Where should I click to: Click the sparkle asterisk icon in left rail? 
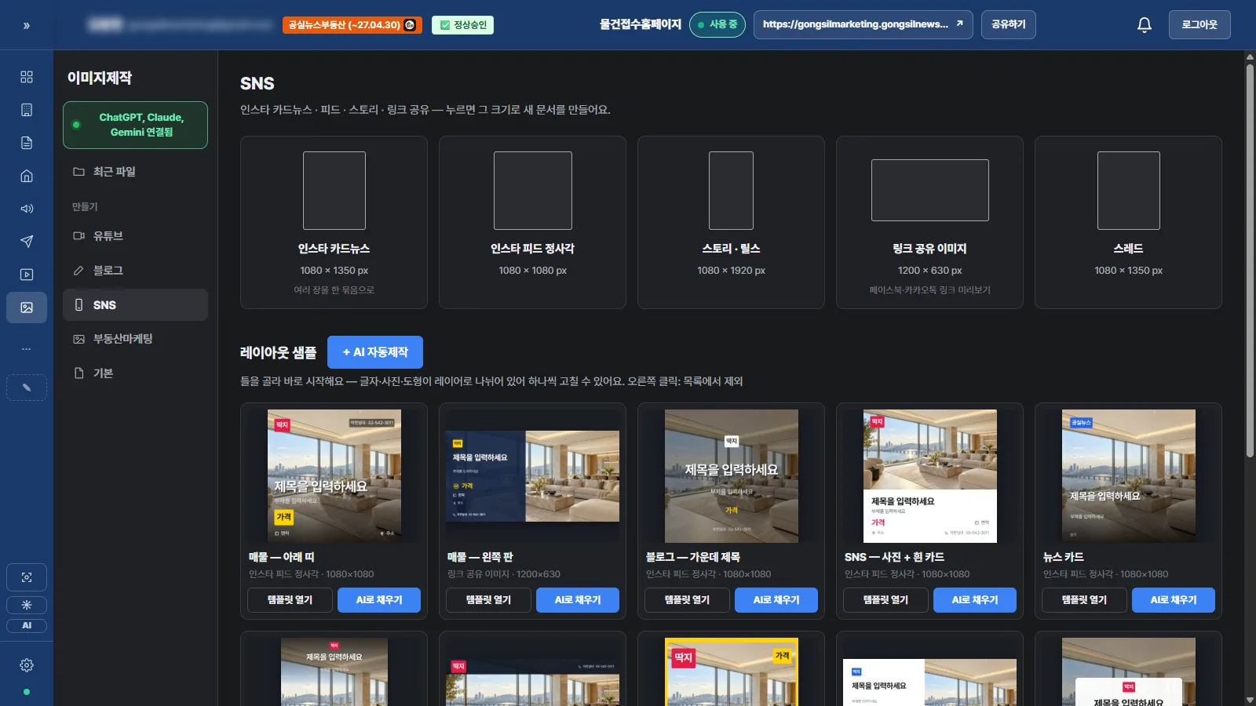click(x=27, y=605)
